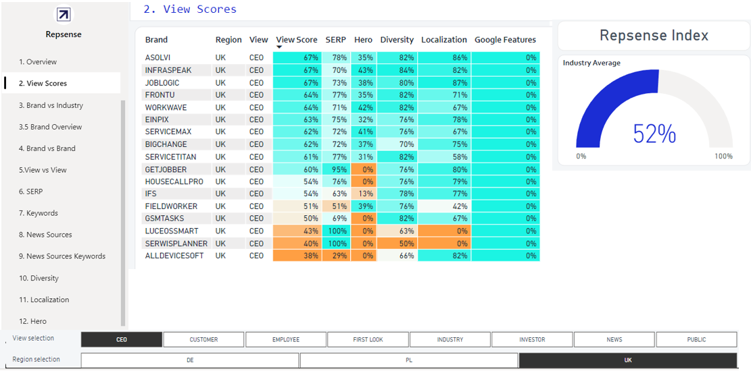Click FIELDWORKER's 42% Localization cell
751x373 pixels.
click(x=444, y=206)
